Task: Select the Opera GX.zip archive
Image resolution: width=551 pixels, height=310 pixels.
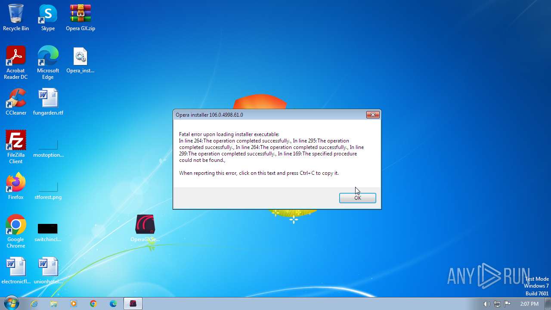Action: pyautogui.click(x=80, y=18)
